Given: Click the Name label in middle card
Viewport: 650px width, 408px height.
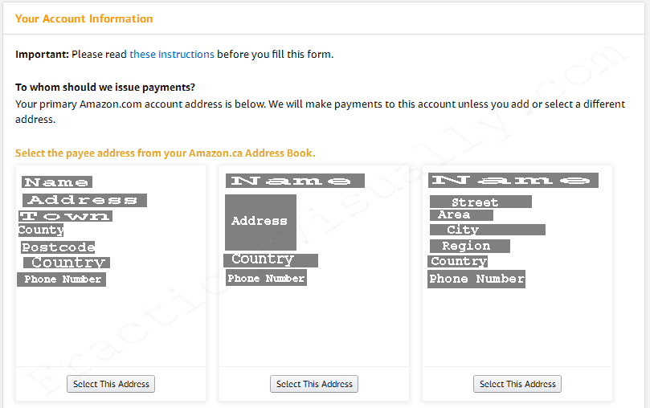Looking at the screenshot, I should [x=295, y=181].
